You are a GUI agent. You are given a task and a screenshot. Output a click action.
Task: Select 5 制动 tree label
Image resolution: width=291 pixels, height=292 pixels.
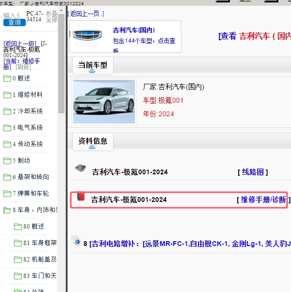21,160
